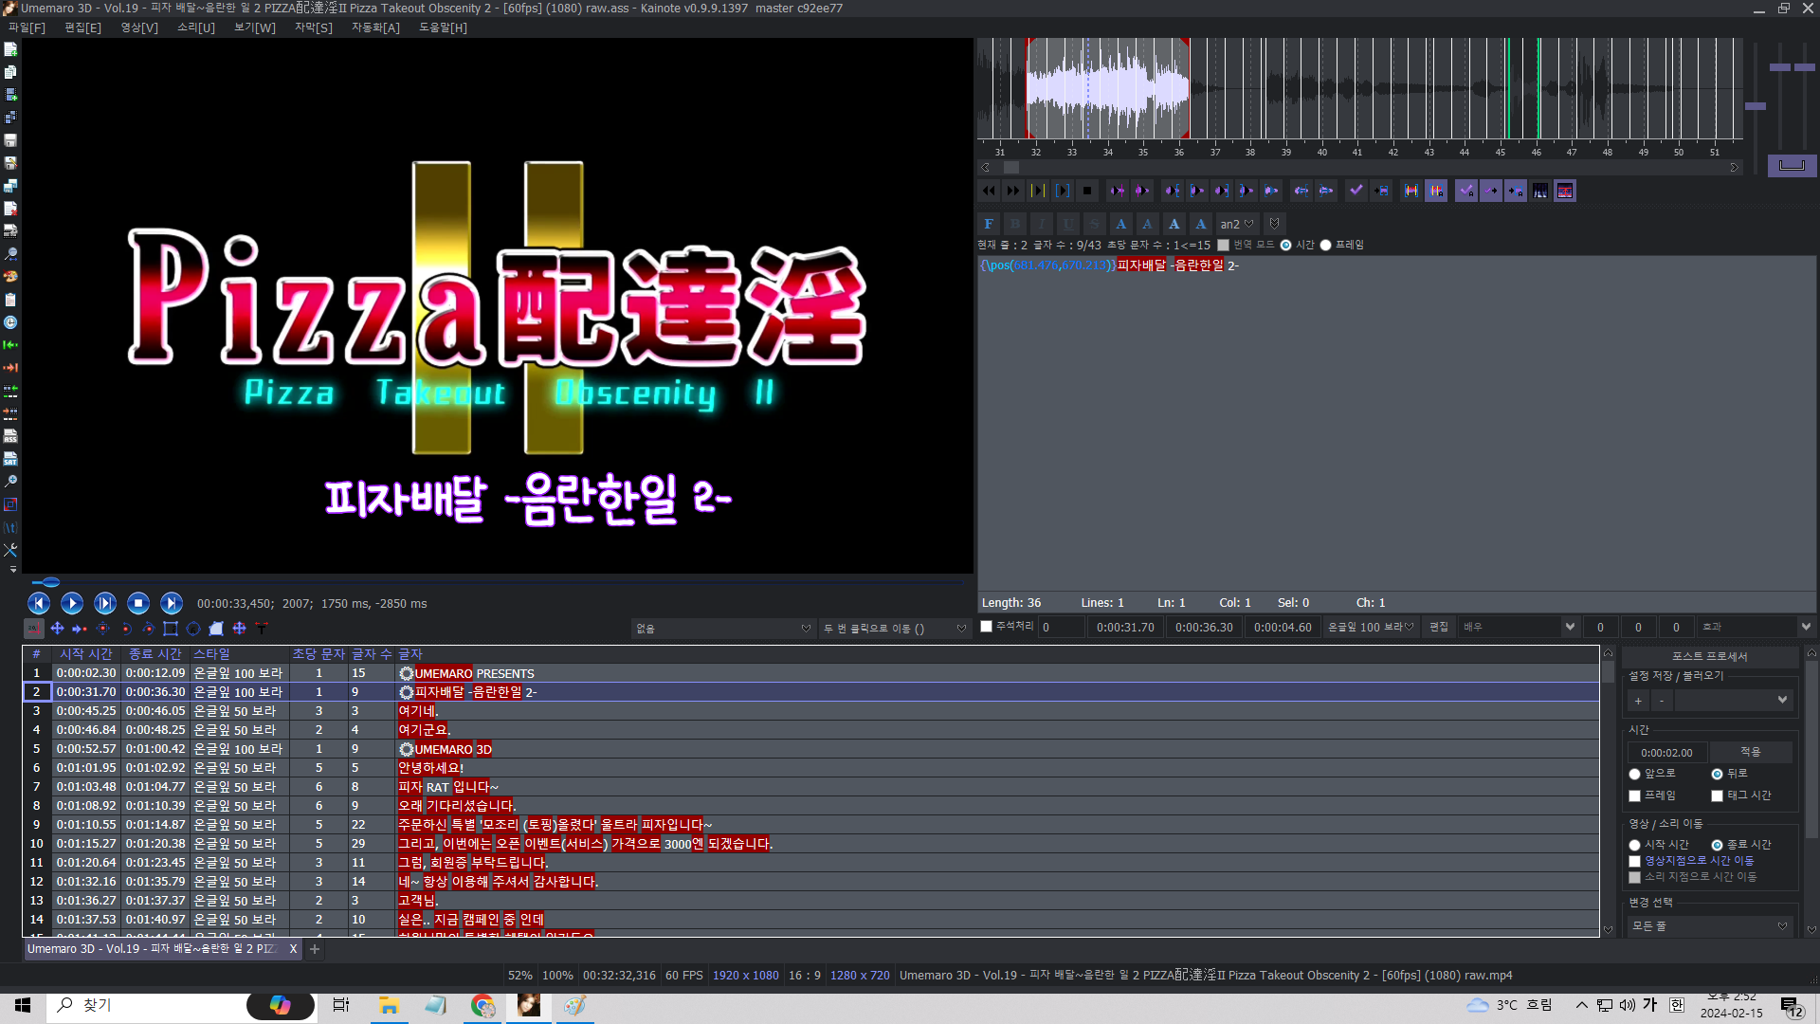This screenshot has height=1024, width=1820.
Task: Play the video with the blue play button
Action: point(72,603)
